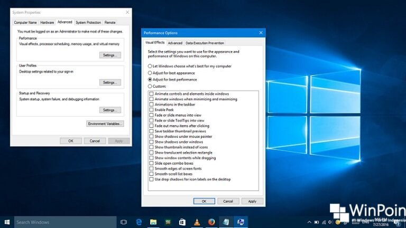The width and height of the screenshot is (406, 228).
Task: Click the Search Windows box
Action: pyautogui.click(x=65, y=222)
